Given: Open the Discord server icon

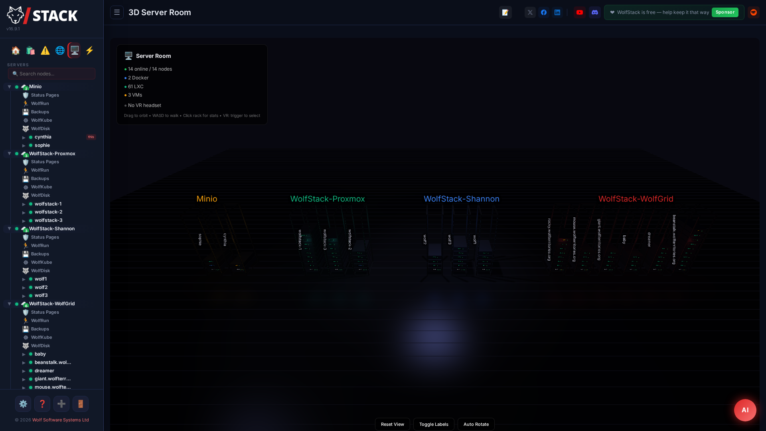Looking at the screenshot, I should pyautogui.click(x=595, y=12).
